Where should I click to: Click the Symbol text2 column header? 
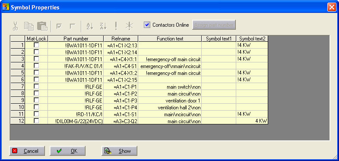click(252, 39)
